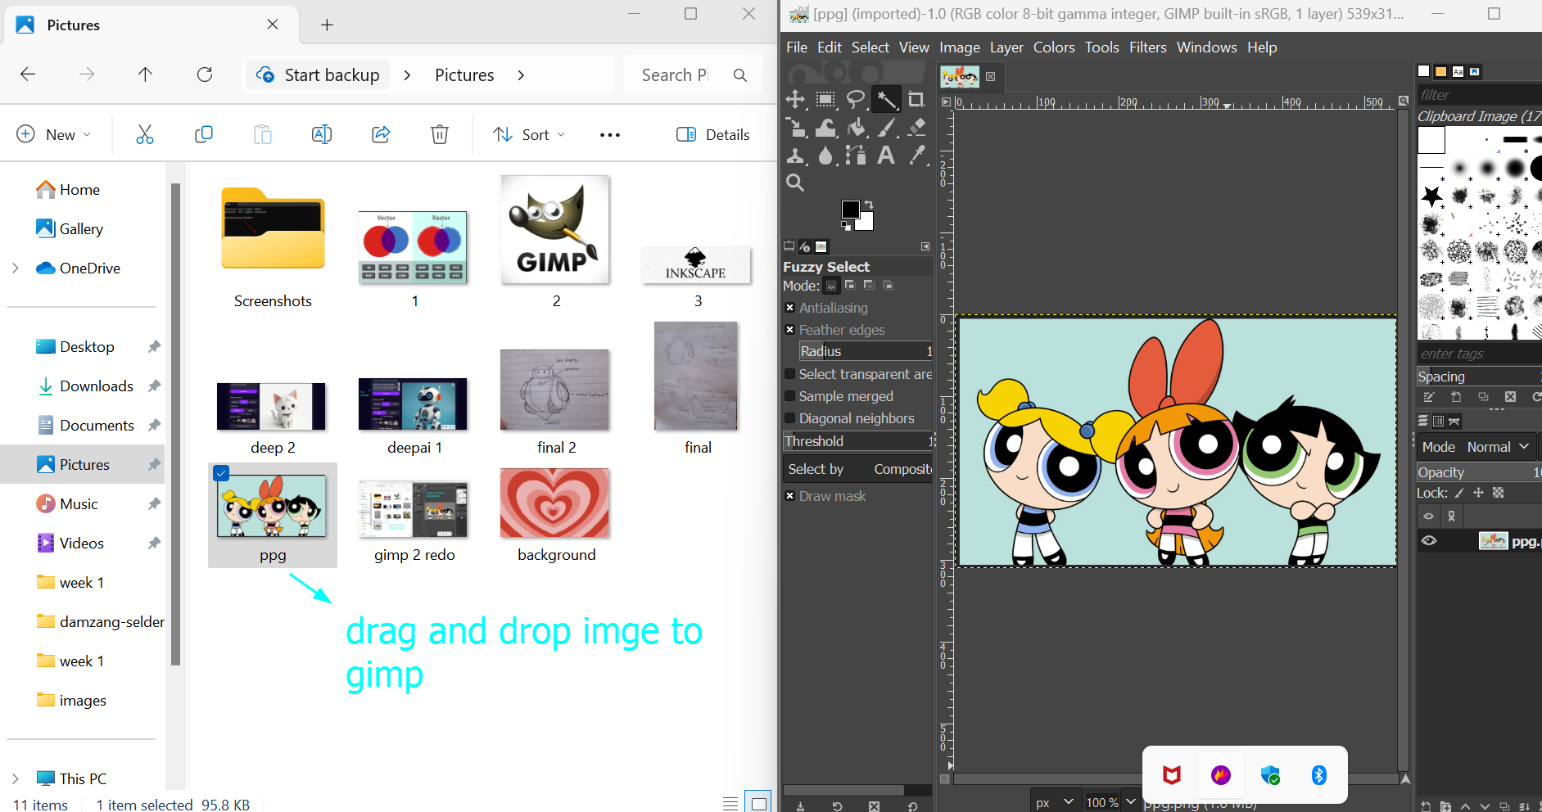Open the Colors menu in GIMP

1054,47
